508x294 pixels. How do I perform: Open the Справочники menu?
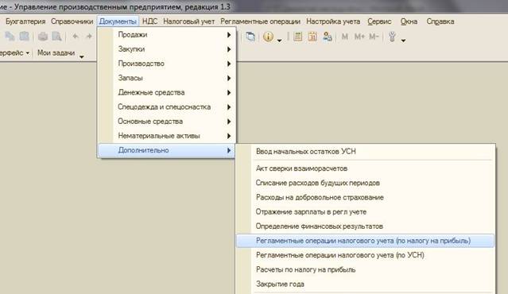point(72,21)
